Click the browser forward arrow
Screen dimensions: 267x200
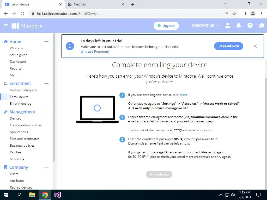[14, 14]
